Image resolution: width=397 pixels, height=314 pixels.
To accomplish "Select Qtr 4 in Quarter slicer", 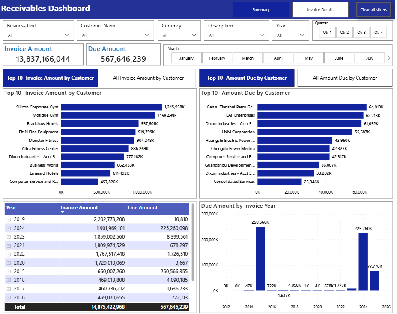I will (x=379, y=33).
